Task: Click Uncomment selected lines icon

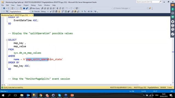Action: tap(85, 11)
